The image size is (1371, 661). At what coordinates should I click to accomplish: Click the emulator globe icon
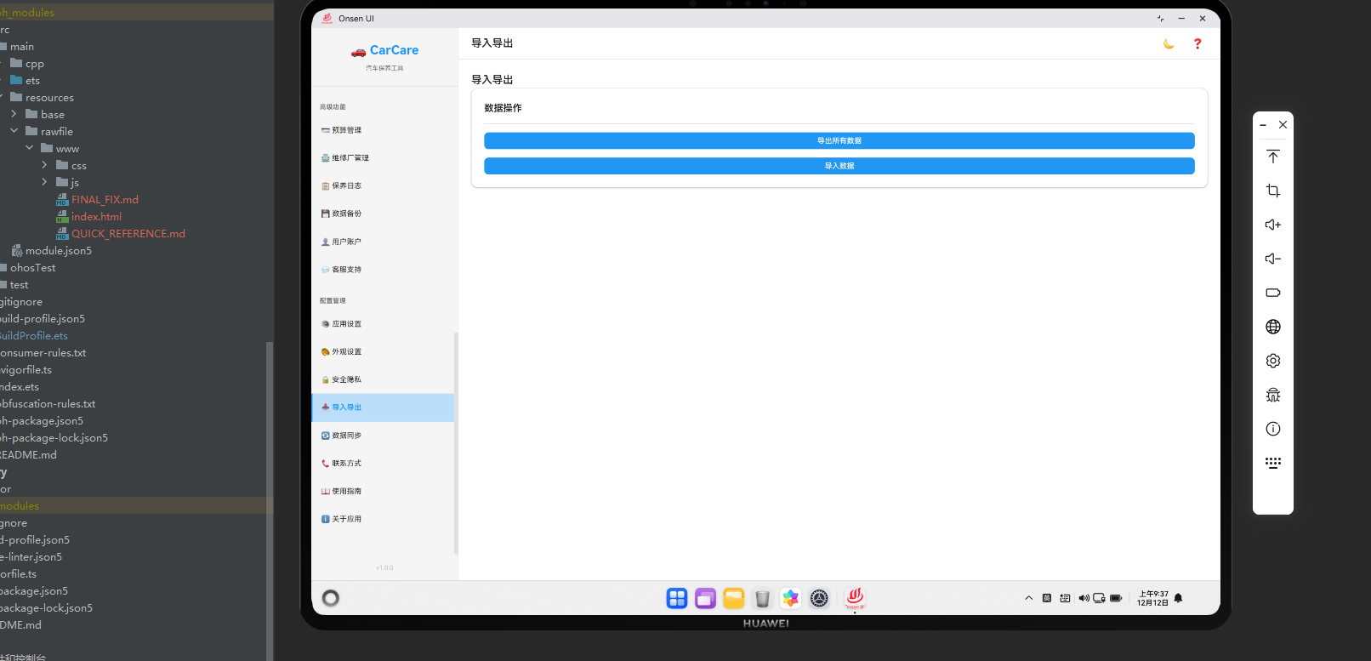pyautogui.click(x=1273, y=327)
